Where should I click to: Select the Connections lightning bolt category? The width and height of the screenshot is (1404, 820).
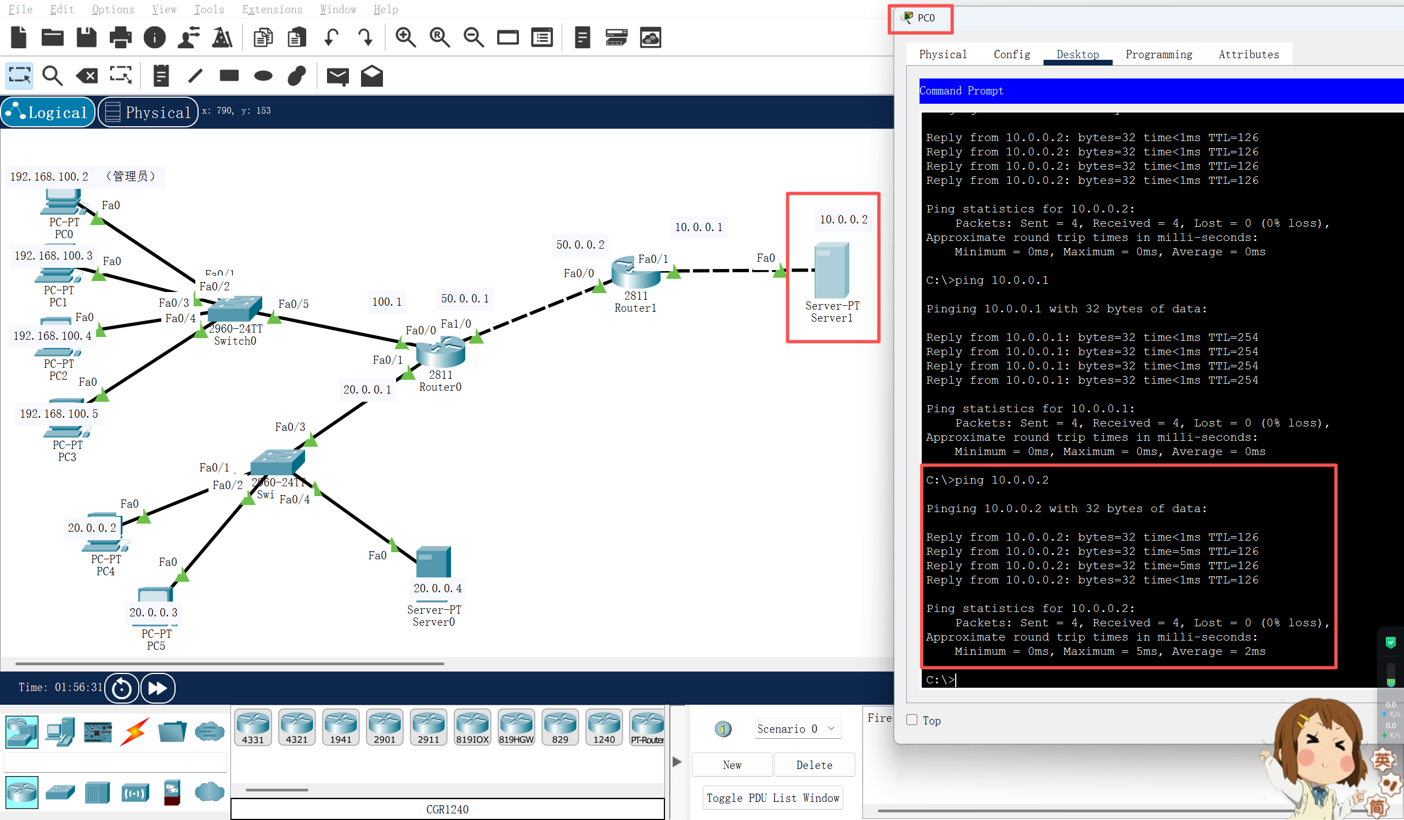(x=134, y=732)
